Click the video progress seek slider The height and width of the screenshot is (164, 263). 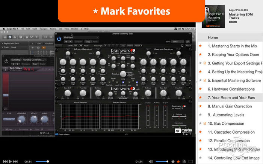click(x=42, y=161)
